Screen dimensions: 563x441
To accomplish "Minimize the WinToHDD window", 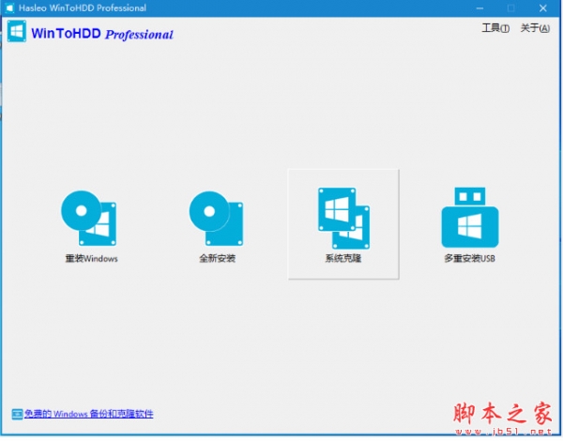I will [479, 8].
